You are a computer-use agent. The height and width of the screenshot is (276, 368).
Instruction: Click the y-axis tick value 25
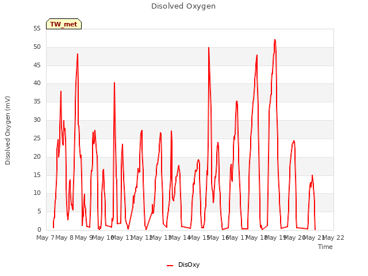pos(37,138)
